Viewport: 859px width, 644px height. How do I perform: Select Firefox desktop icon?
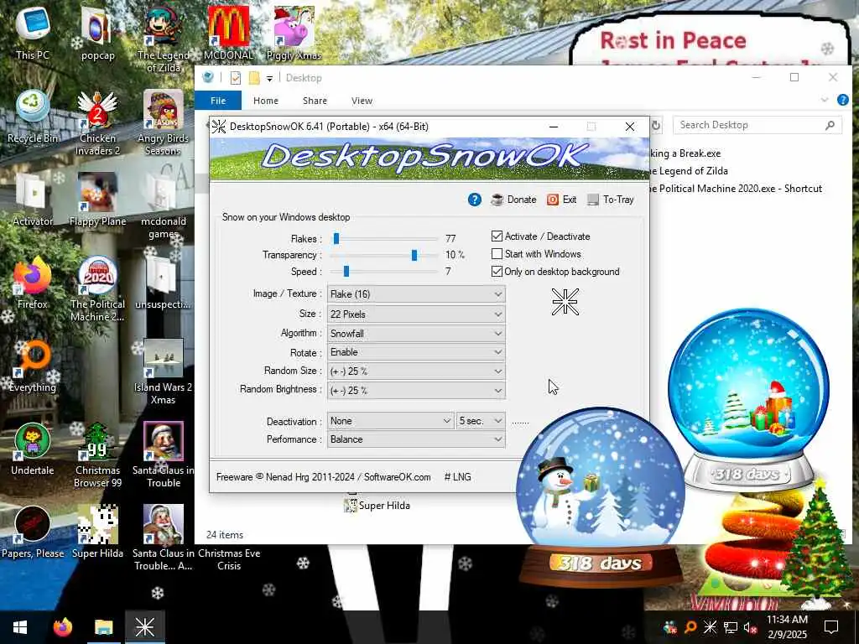33,282
